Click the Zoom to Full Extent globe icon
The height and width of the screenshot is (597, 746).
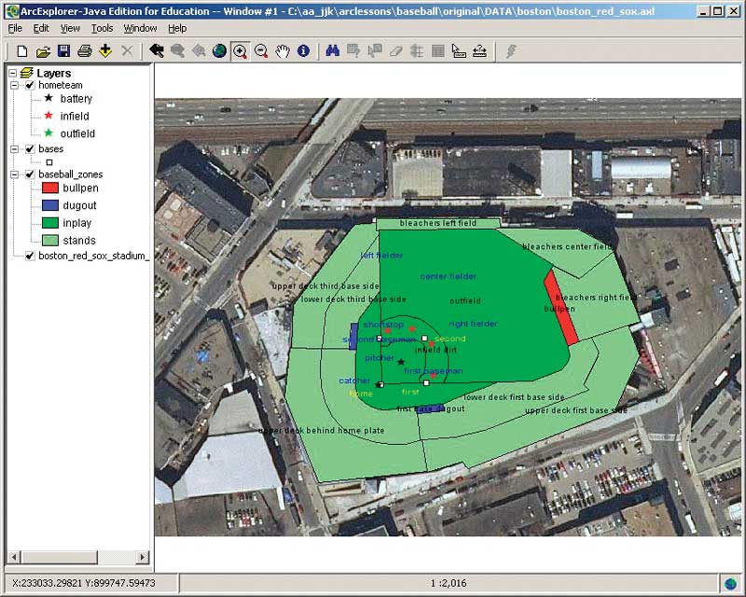(219, 50)
